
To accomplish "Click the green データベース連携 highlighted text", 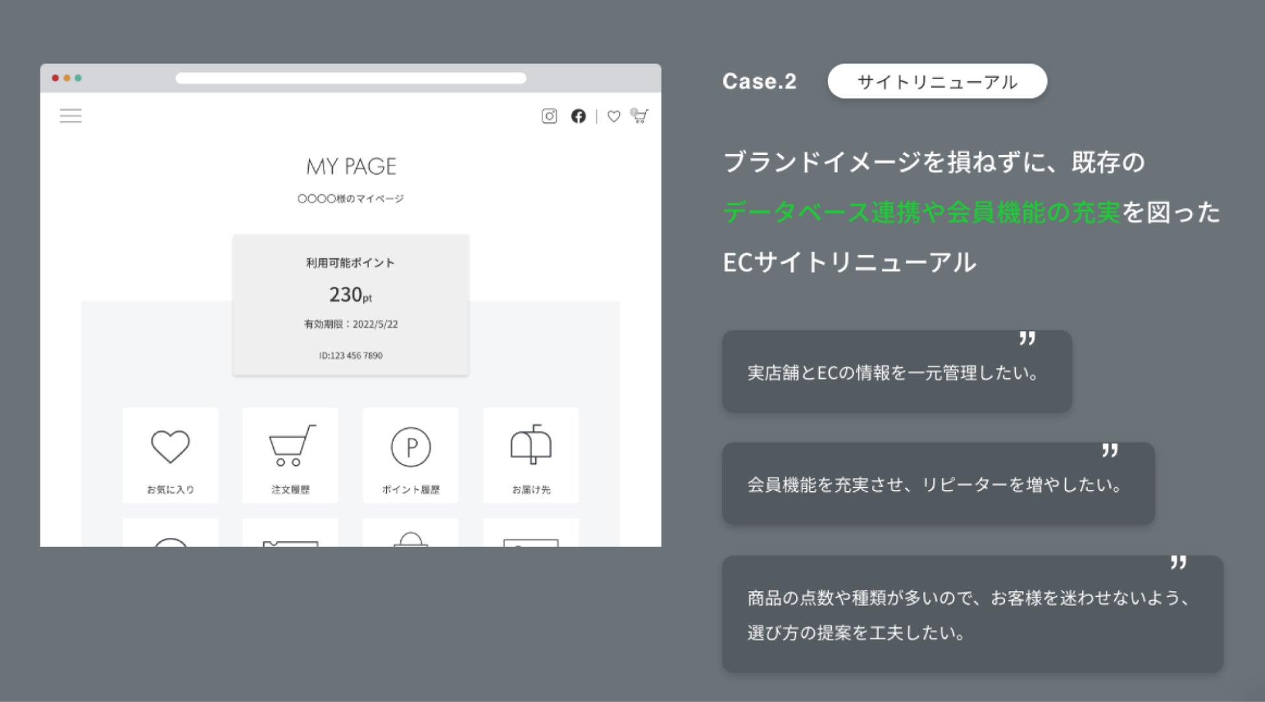I will tap(921, 212).
